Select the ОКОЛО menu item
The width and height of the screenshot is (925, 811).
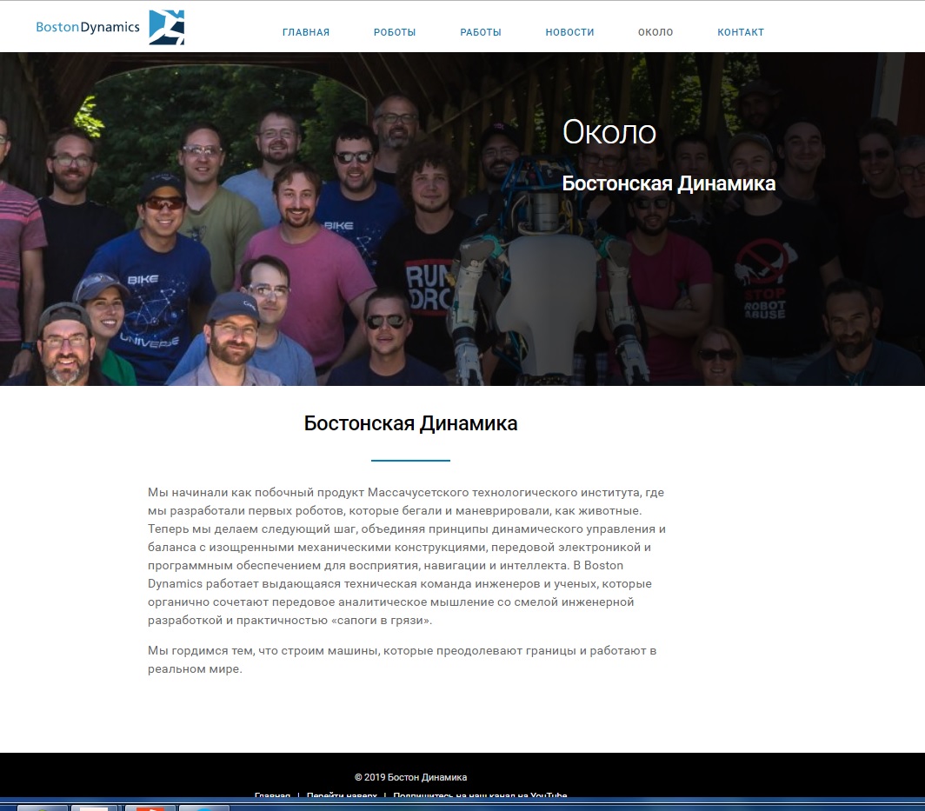[655, 32]
